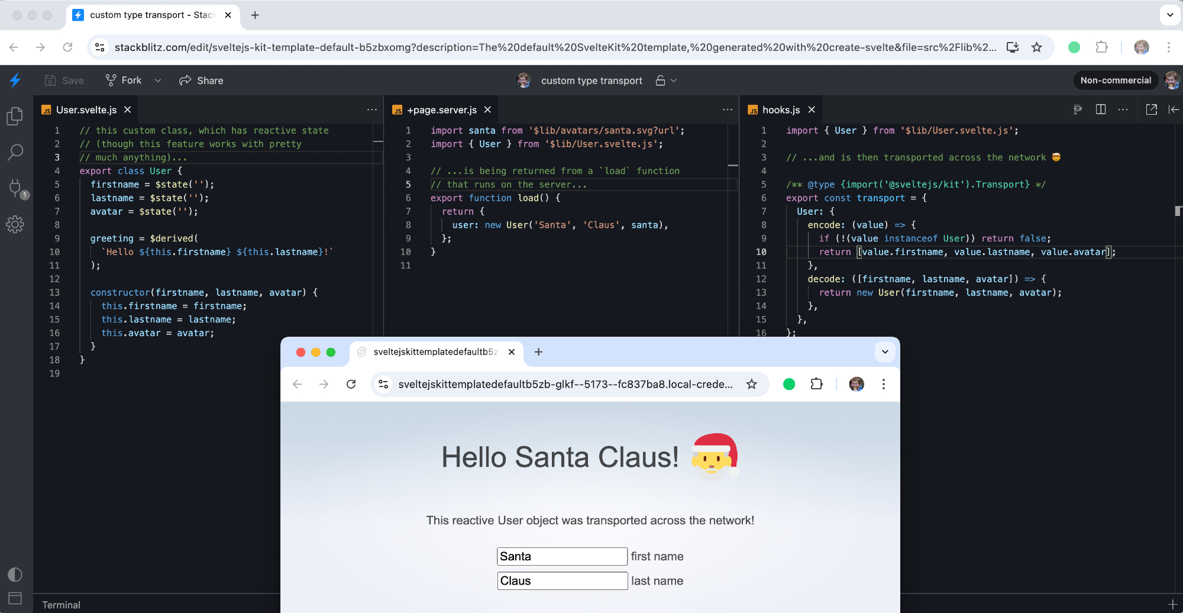
Task: Click the Share button
Action: coord(201,80)
